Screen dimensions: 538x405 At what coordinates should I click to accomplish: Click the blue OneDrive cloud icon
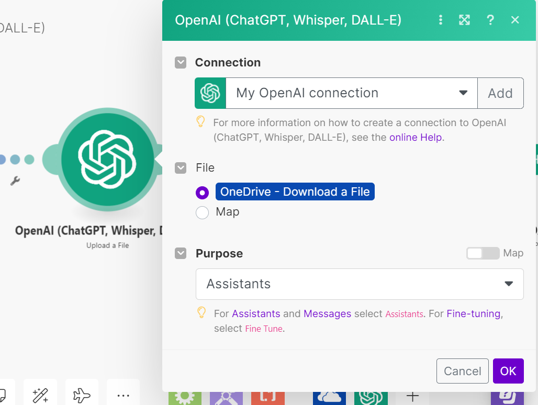(x=329, y=398)
